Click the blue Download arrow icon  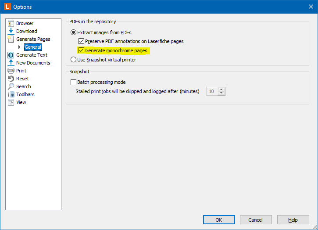[x=11, y=31]
